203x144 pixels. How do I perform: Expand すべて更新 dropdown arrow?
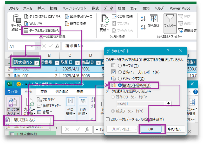(x=108, y=30)
